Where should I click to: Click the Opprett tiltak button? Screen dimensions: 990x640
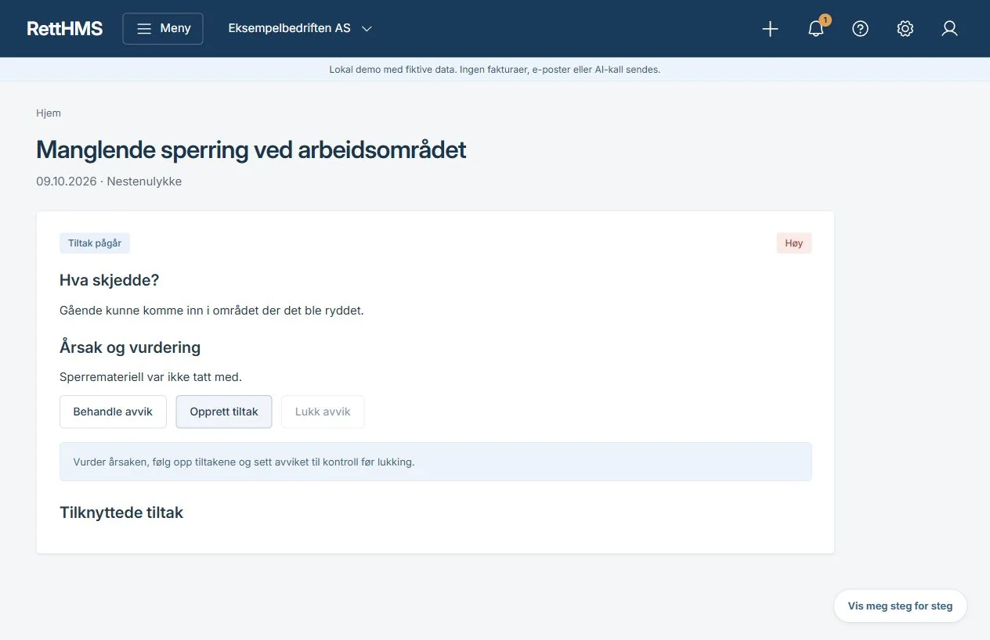224,412
